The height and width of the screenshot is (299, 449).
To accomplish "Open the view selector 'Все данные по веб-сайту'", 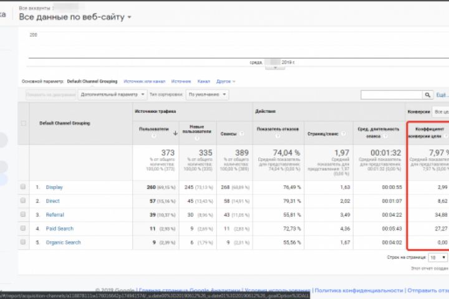I will pyautogui.click(x=75, y=17).
